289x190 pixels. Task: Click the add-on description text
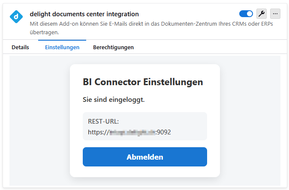tap(129, 24)
